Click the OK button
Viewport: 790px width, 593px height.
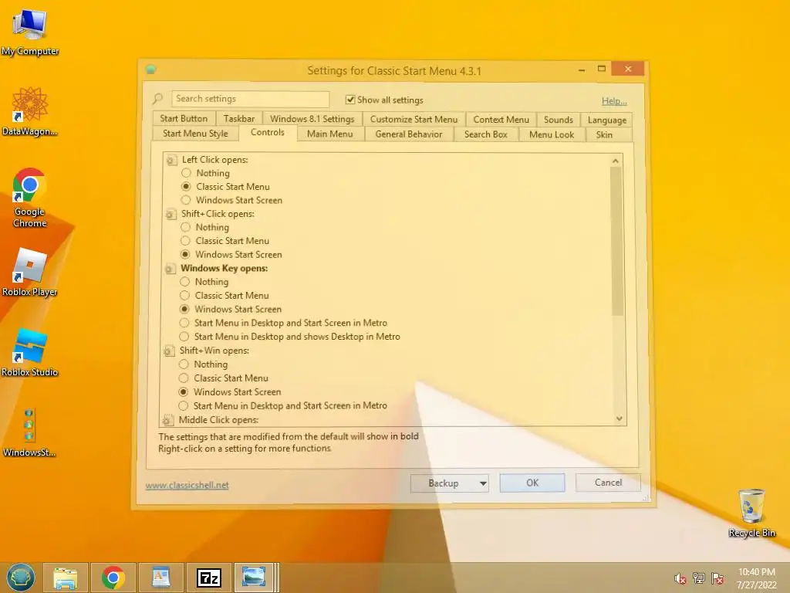[x=532, y=483]
